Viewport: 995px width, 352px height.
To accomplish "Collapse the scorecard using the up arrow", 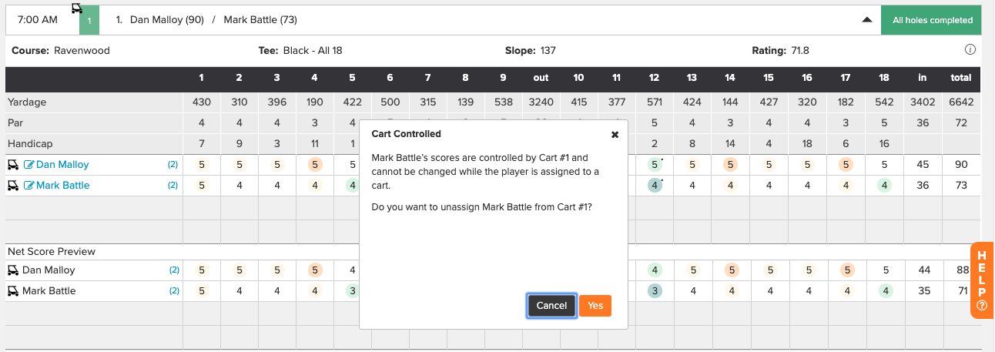I will (866, 20).
